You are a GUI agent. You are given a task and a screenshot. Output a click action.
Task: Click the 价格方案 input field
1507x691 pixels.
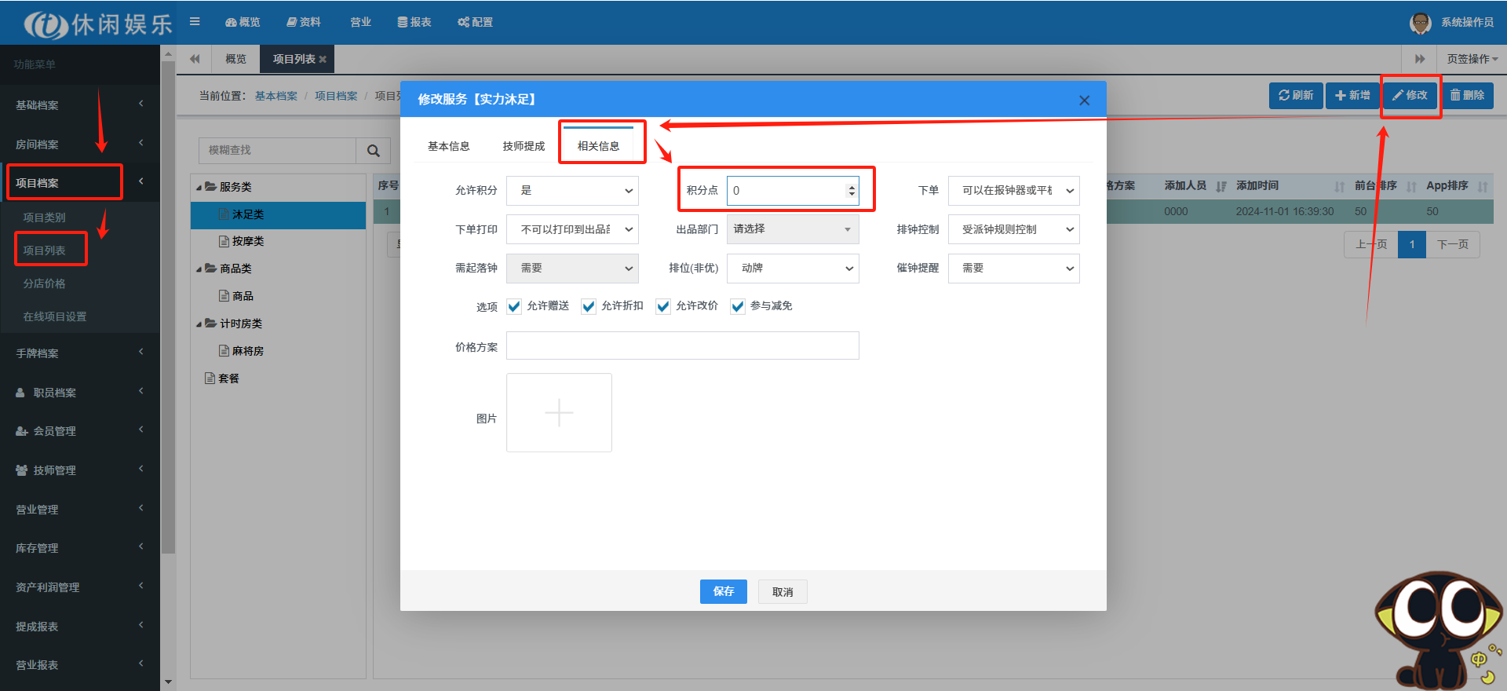point(682,345)
